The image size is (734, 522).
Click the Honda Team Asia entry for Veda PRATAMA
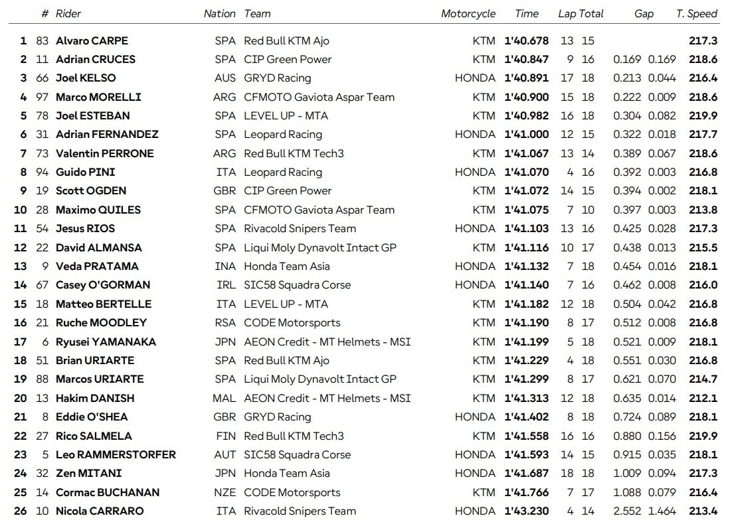[x=287, y=267]
